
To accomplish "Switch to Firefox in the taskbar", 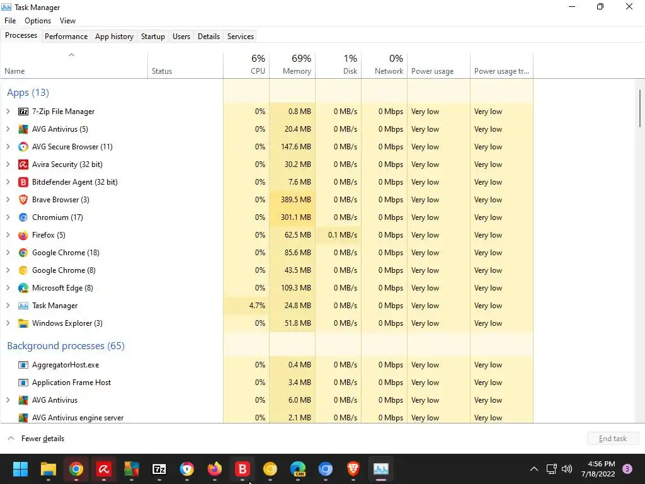I will (x=215, y=469).
